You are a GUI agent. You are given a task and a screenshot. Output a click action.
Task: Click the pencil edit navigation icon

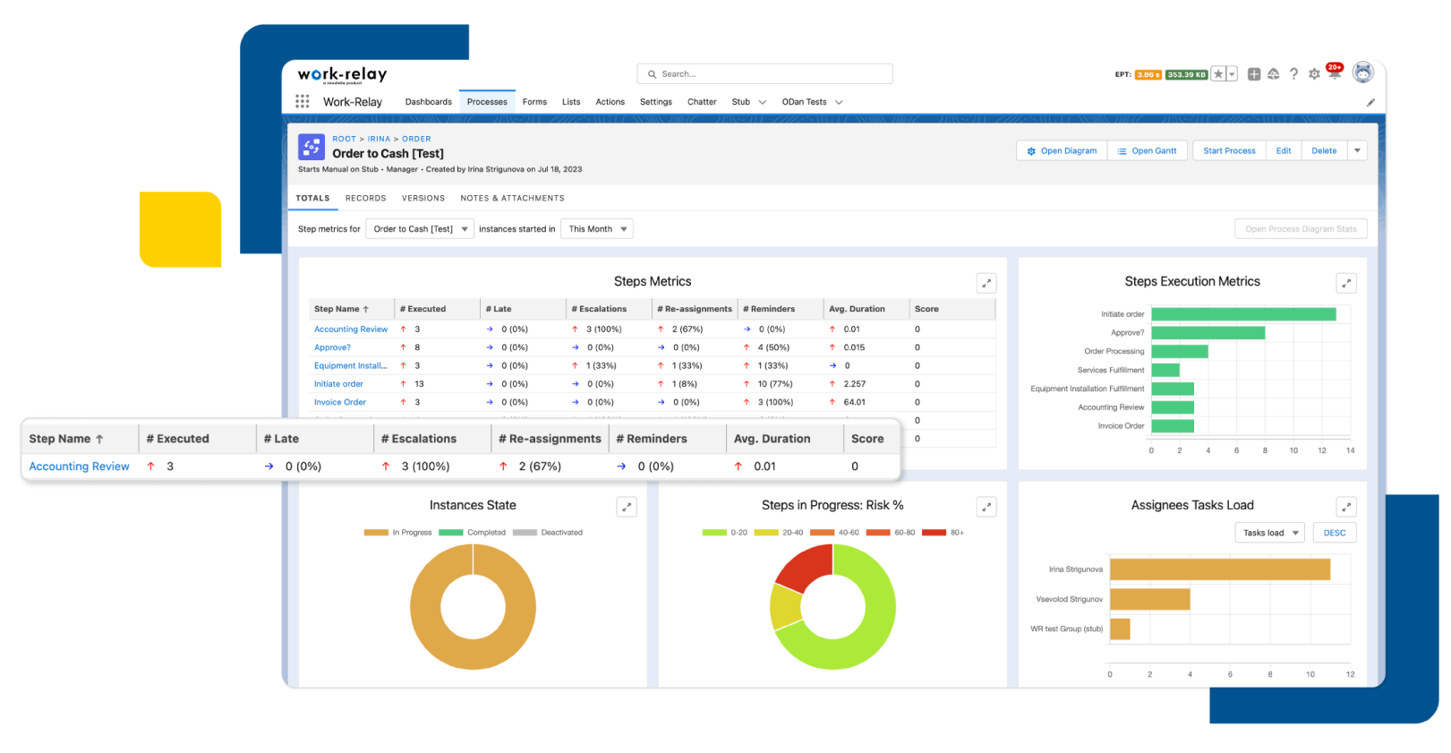pos(1370,102)
